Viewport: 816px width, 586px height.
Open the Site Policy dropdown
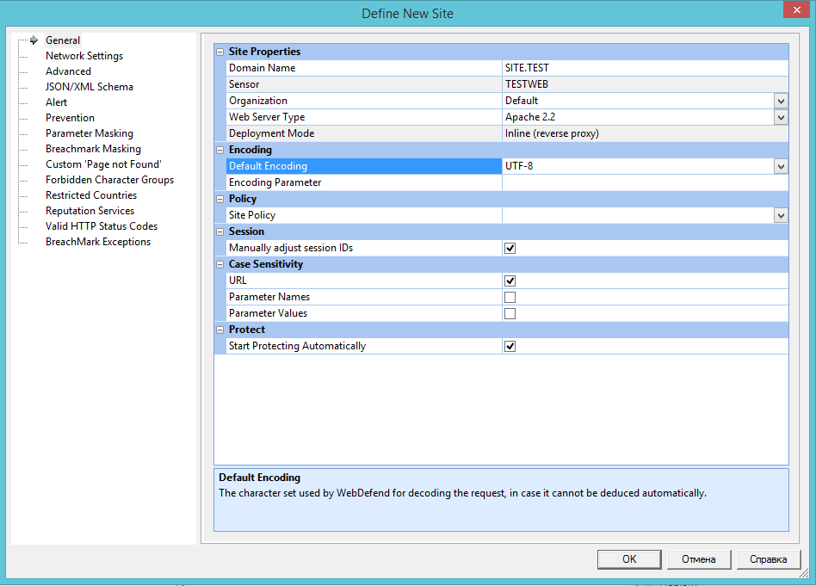pos(781,216)
